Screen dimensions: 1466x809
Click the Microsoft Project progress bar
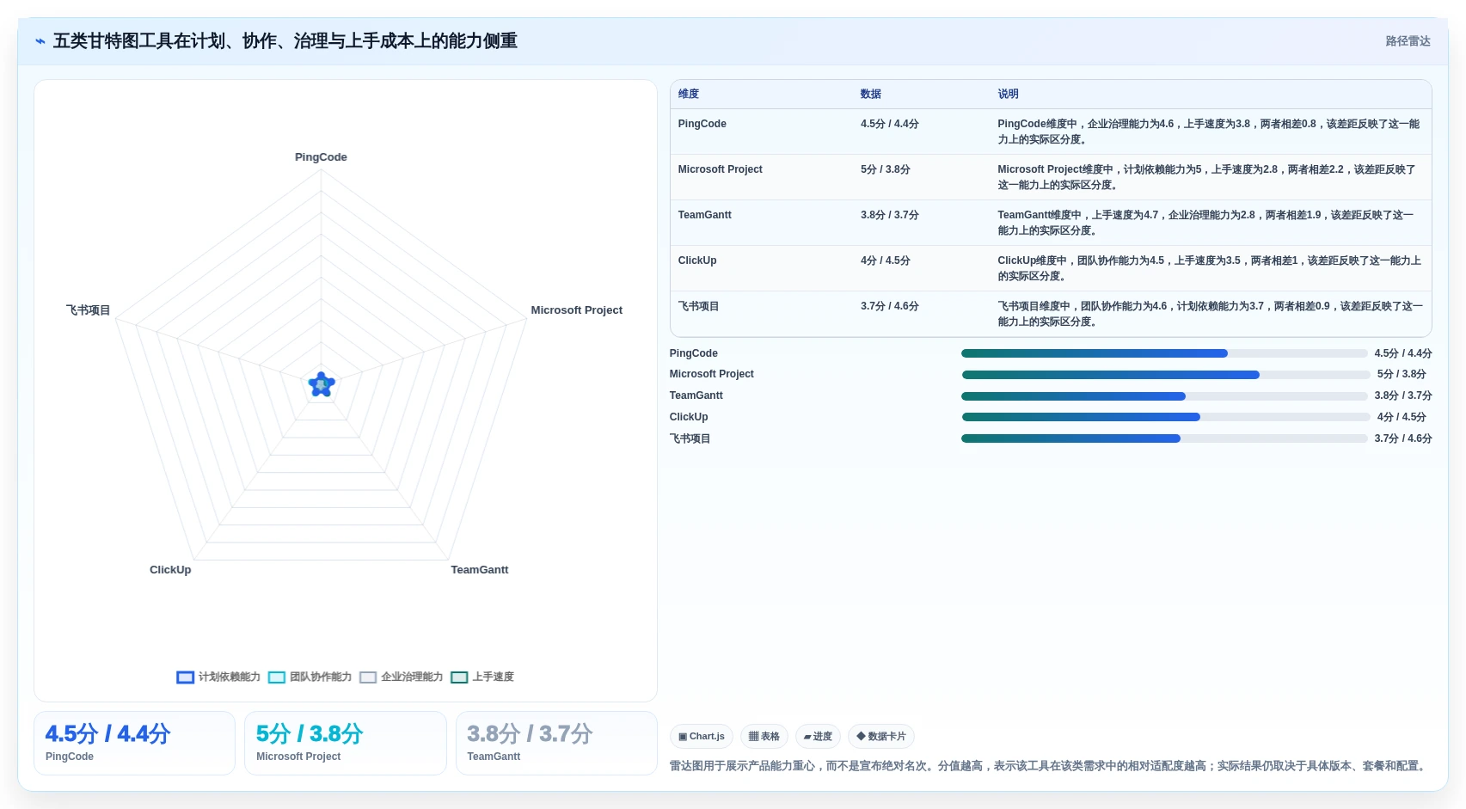1166,375
